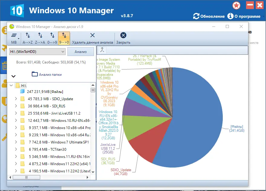Expand the SDIO_Update folder
The image size is (266, 191).
click(x=16, y=99)
